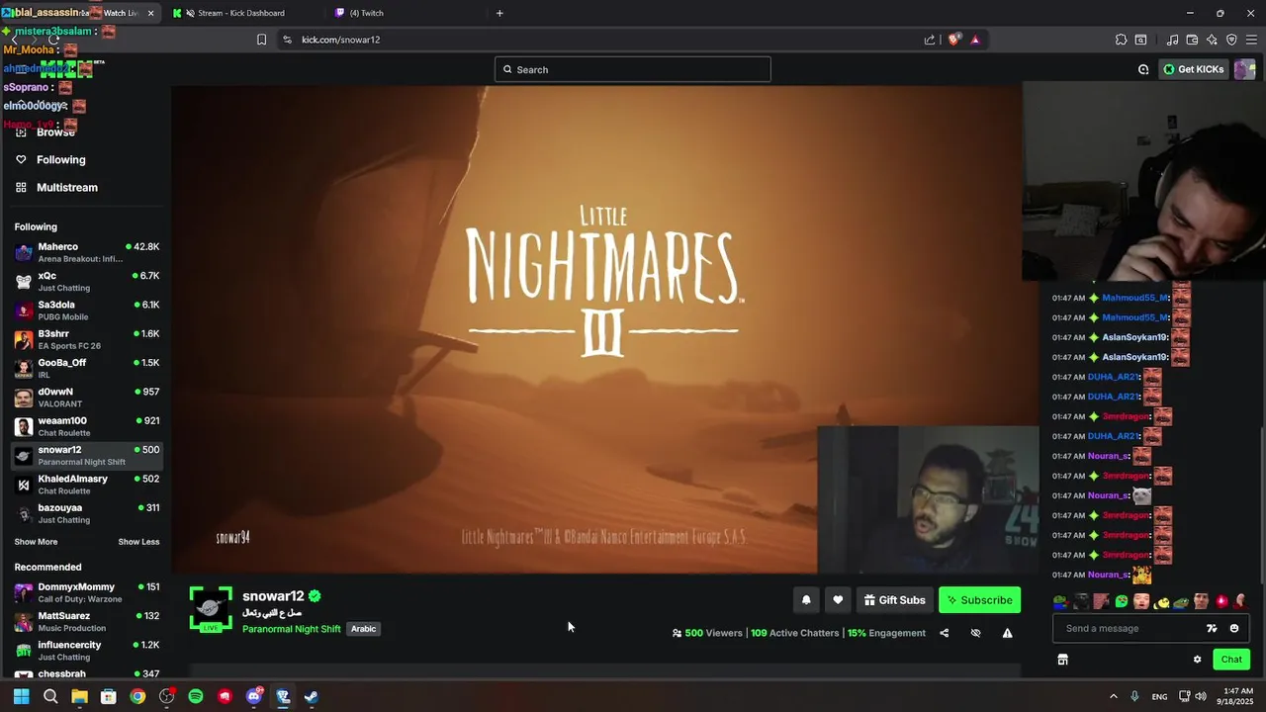The width and height of the screenshot is (1266, 712).
Task: Click Brave VPN shield icon
Action: pyautogui.click(x=1231, y=40)
